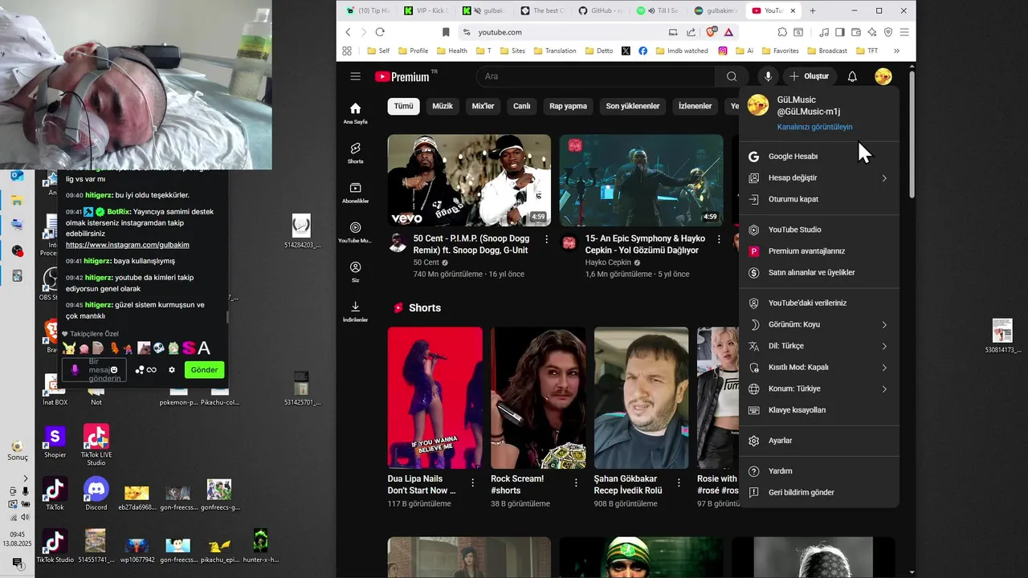Image resolution: width=1028 pixels, height=578 pixels.
Task: Click the search magnifier button
Action: point(731,76)
